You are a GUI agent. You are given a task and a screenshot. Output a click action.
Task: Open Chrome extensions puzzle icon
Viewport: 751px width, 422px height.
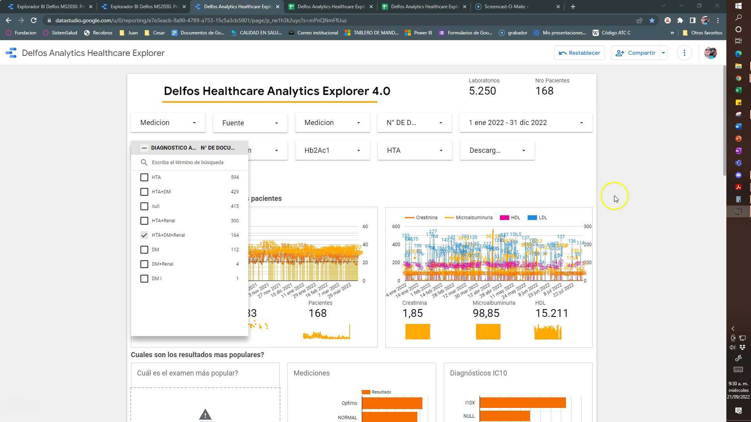click(x=680, y=20)
